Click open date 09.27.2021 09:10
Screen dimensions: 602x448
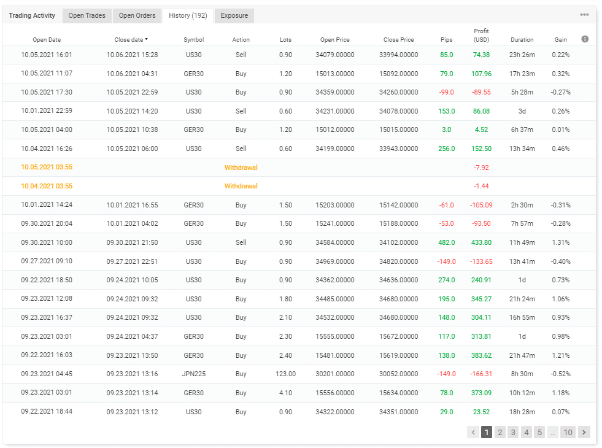47,261
